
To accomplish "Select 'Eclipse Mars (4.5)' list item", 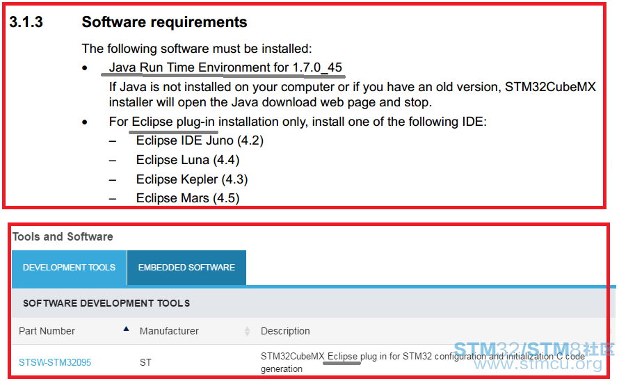I will coord(188,198).
